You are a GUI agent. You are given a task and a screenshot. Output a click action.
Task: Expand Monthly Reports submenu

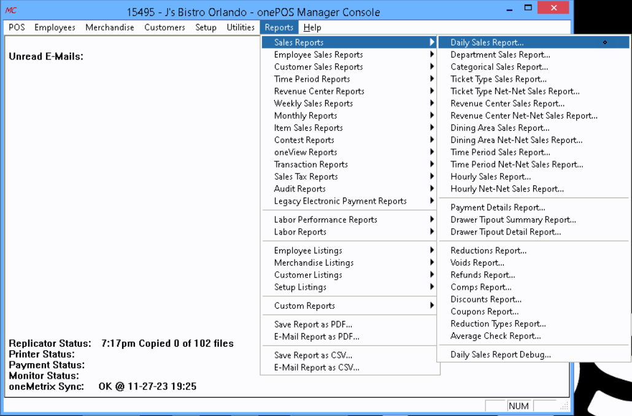[x=349, y=116]
